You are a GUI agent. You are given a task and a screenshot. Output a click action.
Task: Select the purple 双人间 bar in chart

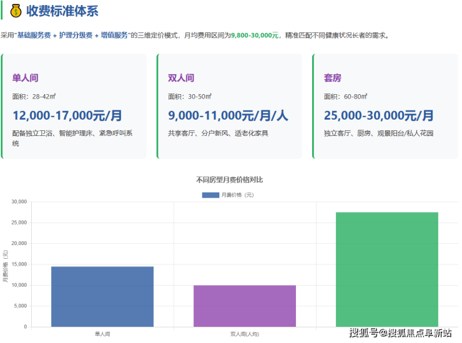click(x=244, y=306)
